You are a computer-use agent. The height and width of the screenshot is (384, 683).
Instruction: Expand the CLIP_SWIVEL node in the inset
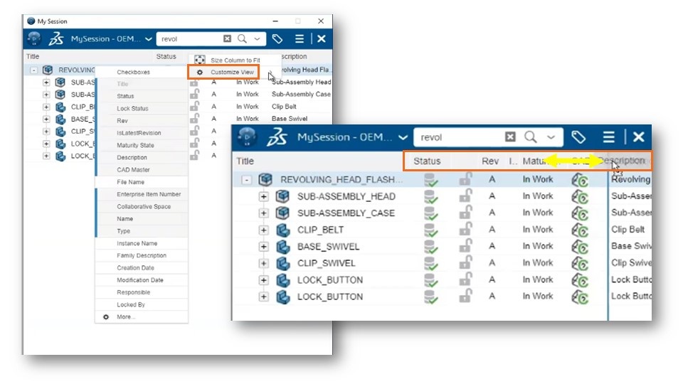263,263
